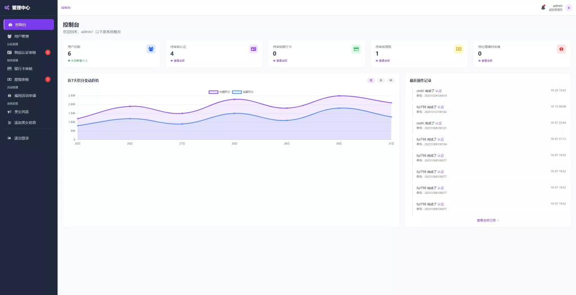The width and height of the screenshot is (576, 295).
Task: Click the admin avatar circle
Action: coord(568,7)
